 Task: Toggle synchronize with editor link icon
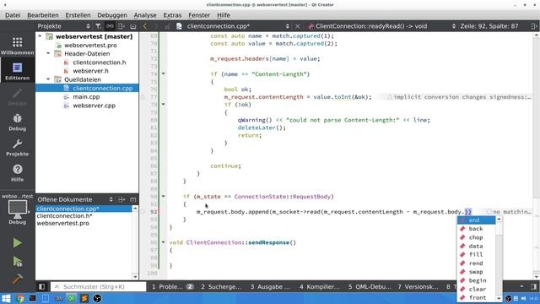(x=110, y=26)
